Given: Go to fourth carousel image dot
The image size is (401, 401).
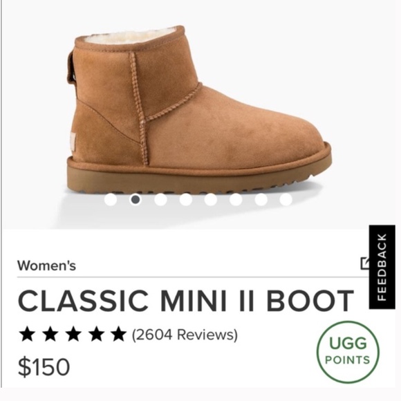Looking at the screenshot, I should 186,200.
